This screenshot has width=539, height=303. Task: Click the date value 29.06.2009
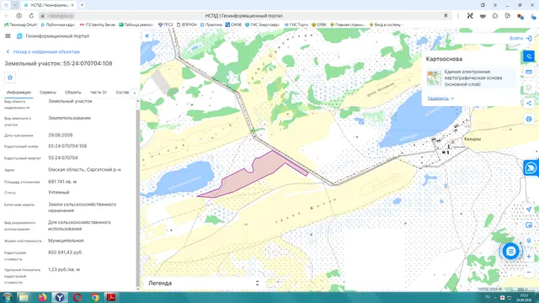tap(60, 136)
